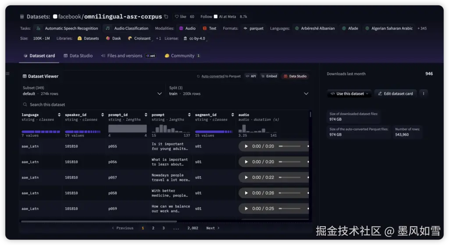
Task: Expand the Subset default dropdown
Action: 92,91
